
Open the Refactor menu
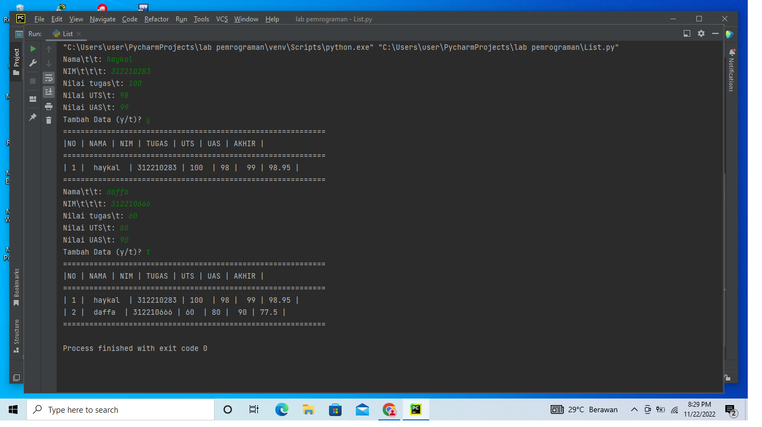click(x=157, y=19)
